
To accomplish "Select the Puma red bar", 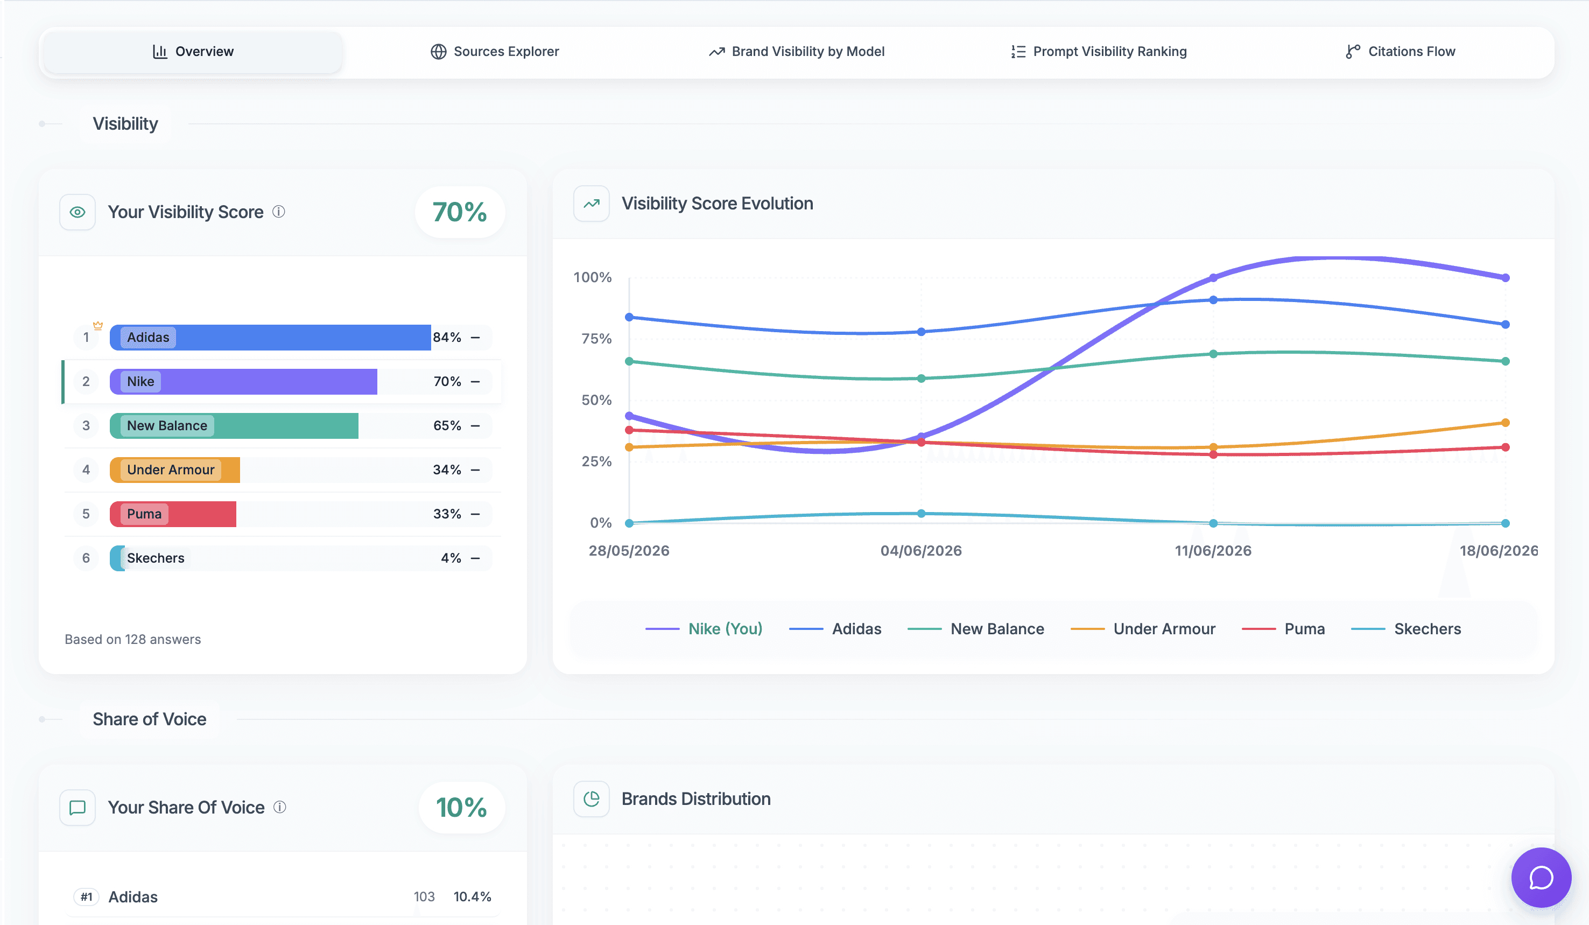I will pos(173,514).
